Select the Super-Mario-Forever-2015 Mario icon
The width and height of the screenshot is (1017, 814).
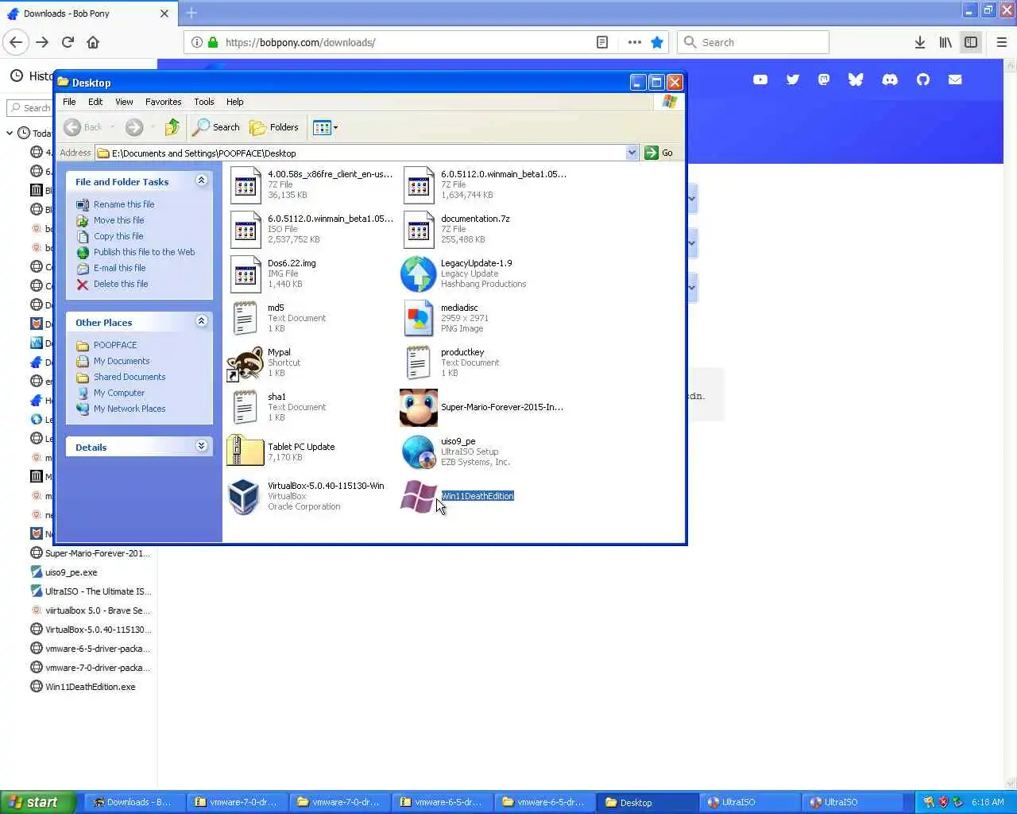pos(419,408)
